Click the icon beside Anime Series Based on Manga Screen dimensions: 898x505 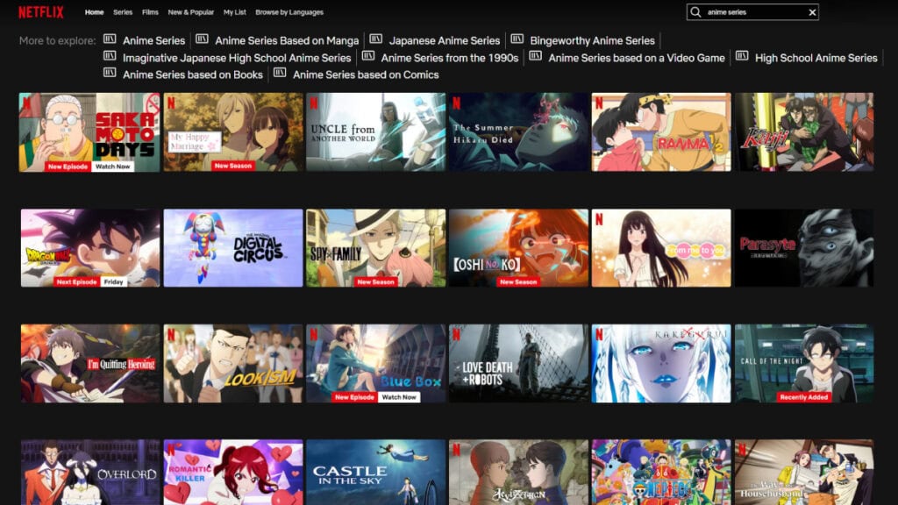pyautogui.click(x=202, y=39)
